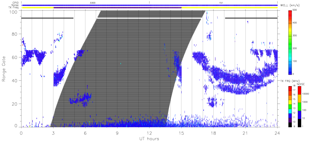
Task: Click the 18 label on TX frequency legend
Action: click(294, 86)
